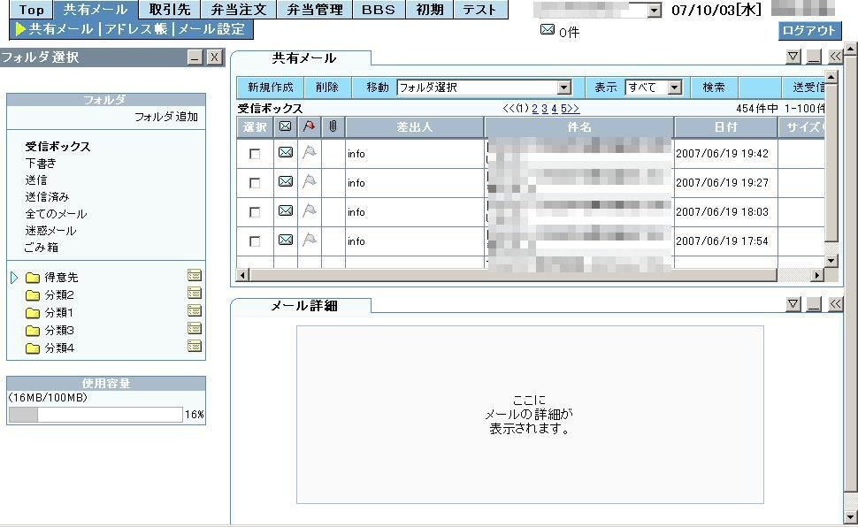This screenshot has width=858, height=527.
Task: Open the blurred dropdown near the date
Action: [x=597, y=10]
